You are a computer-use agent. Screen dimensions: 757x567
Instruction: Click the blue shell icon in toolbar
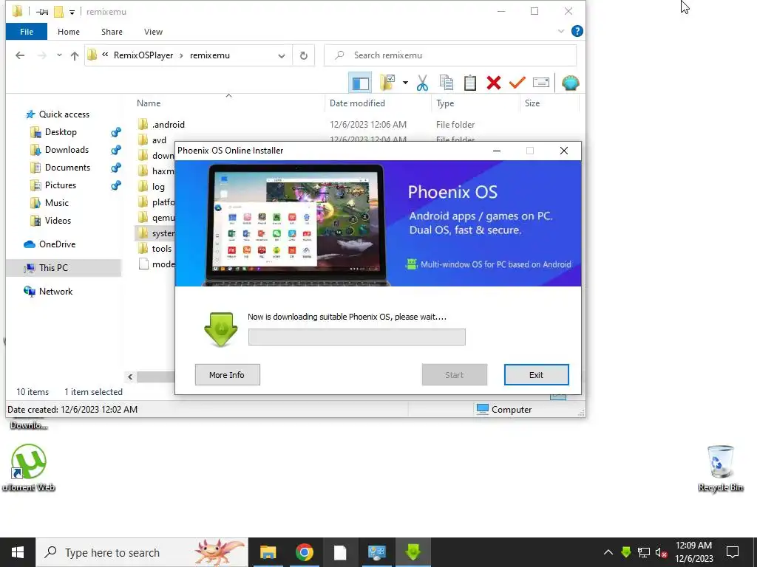(x=570, y=83)
